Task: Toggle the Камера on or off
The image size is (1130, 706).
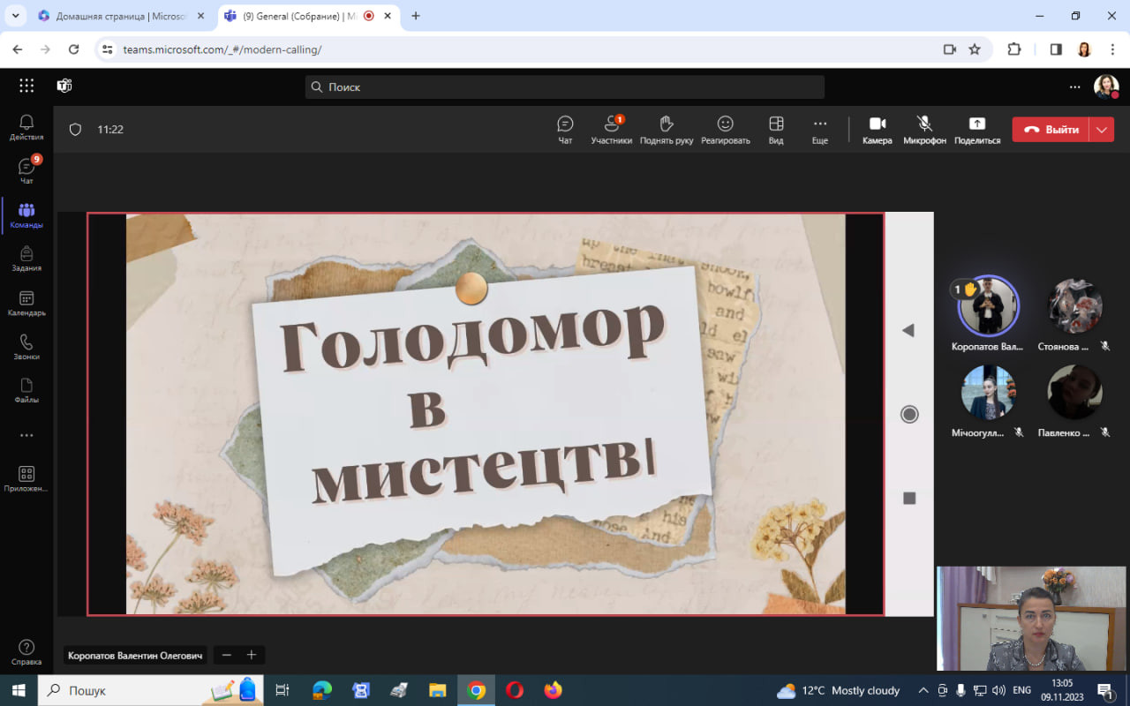Action: [877, 129]
